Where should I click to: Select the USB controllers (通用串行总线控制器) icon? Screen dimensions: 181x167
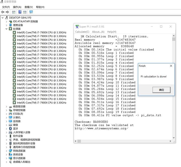(x=10, y=147)
